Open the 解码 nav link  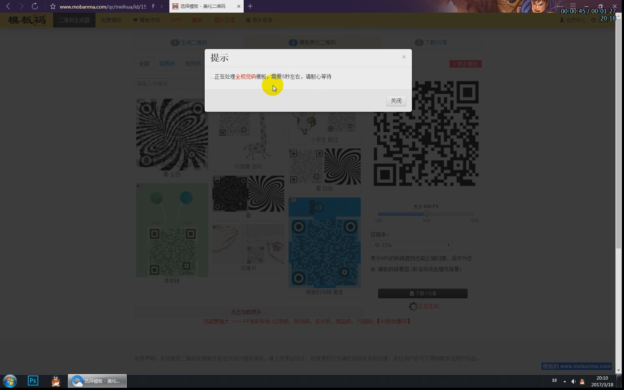click(x=197, y=20)
